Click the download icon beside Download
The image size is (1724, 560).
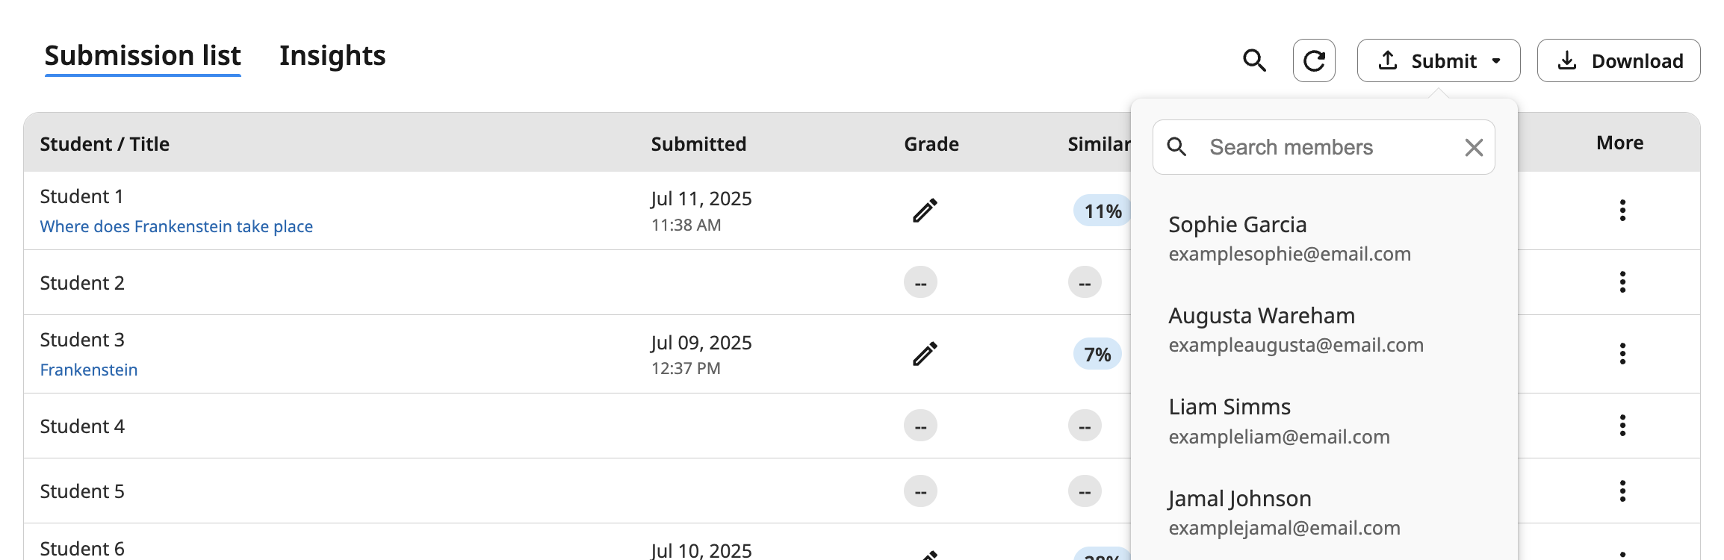coord(1567,60)
